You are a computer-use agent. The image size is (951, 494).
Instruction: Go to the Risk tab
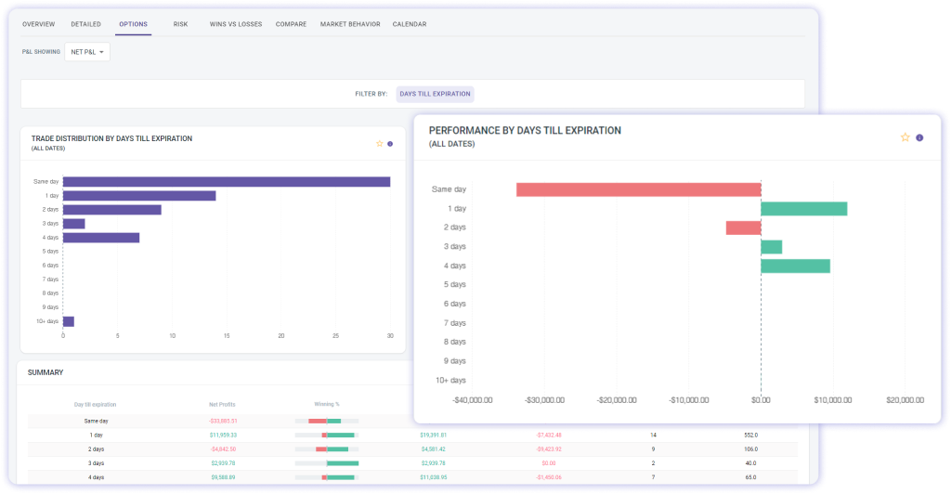coord(180,24)
